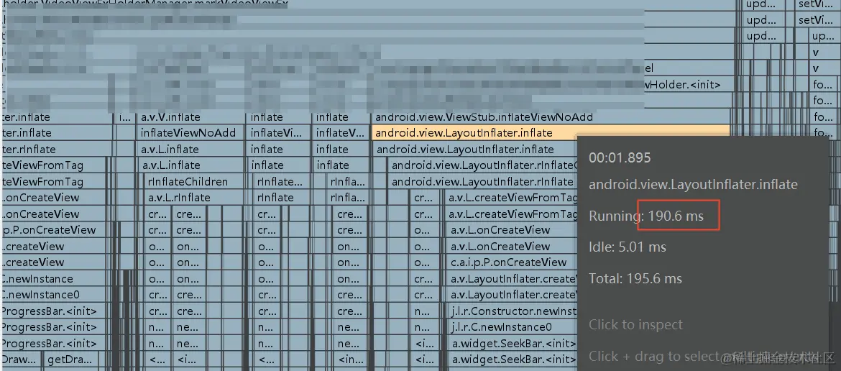Click the Idle: 5.01 ms value in tooltip
Viewport: 841px width, 371px height.
(x=627, y=247)
